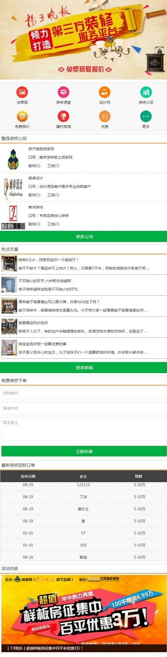Open article 原来客厅背景墙也可以耍大牌
167x657 pixels.
[59, 302]
